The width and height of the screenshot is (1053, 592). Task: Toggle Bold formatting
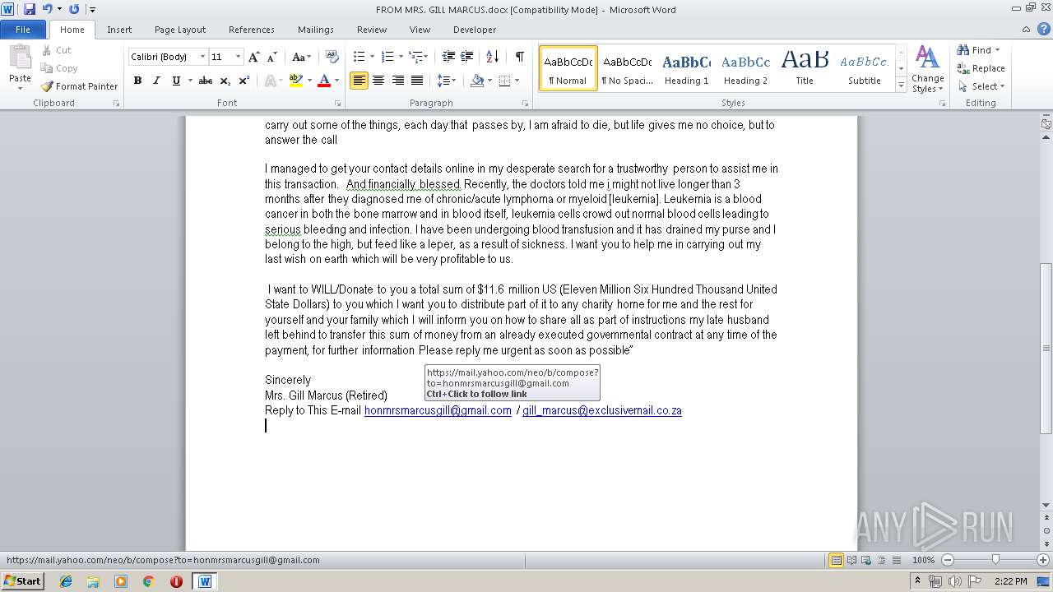point(137,81)
